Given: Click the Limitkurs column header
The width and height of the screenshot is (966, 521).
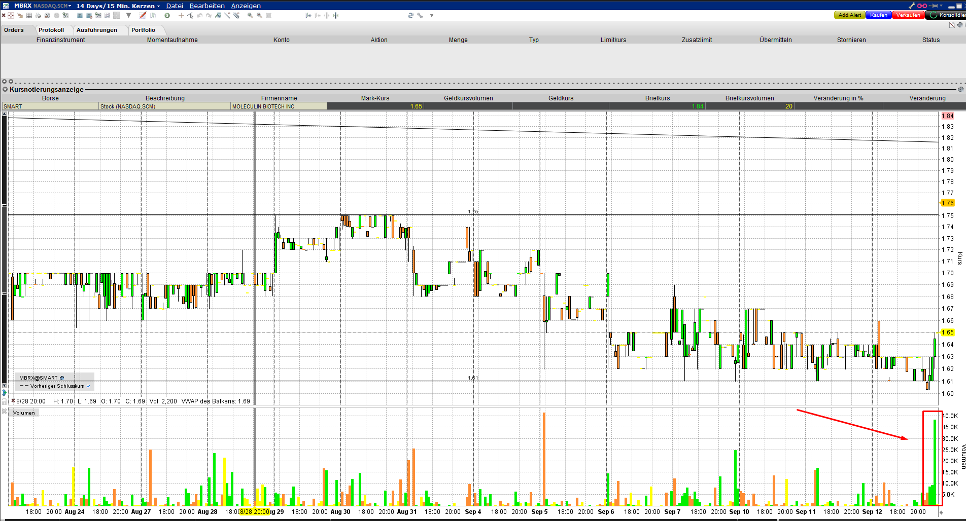Looking at the screenshot, I should tap(613, 40).
